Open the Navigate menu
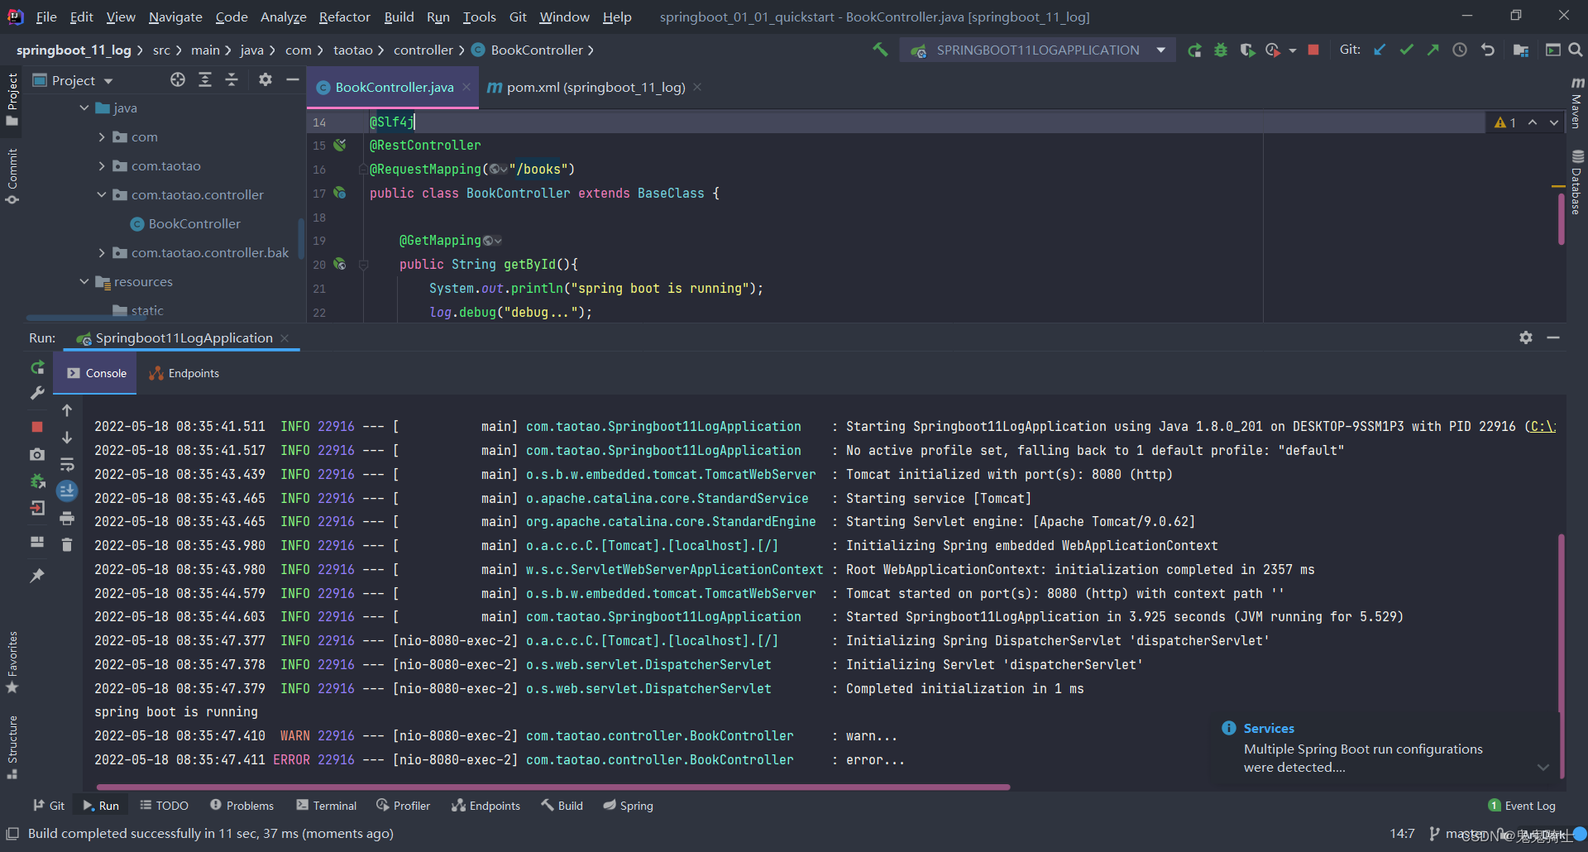 coord(175,17)
